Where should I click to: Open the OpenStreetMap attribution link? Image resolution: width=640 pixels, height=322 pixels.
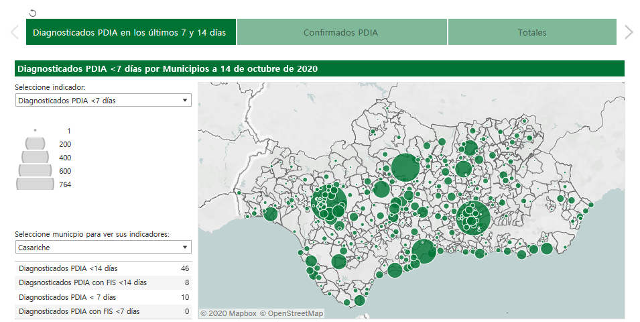[x=292, y=313]
